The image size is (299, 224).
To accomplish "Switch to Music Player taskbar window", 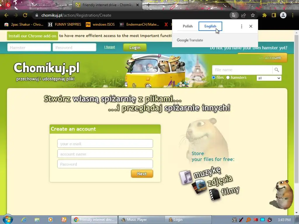I will coord(142,220).
